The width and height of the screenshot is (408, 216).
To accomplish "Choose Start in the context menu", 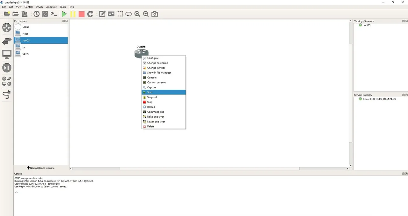I will (164, 92).
